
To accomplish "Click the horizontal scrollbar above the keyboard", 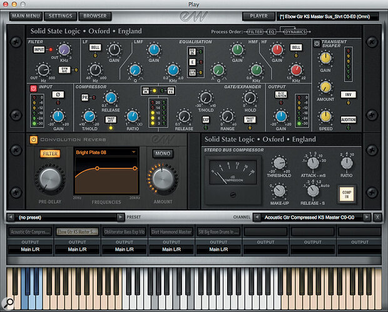I will pyautogui.click(x=194, y=260).
